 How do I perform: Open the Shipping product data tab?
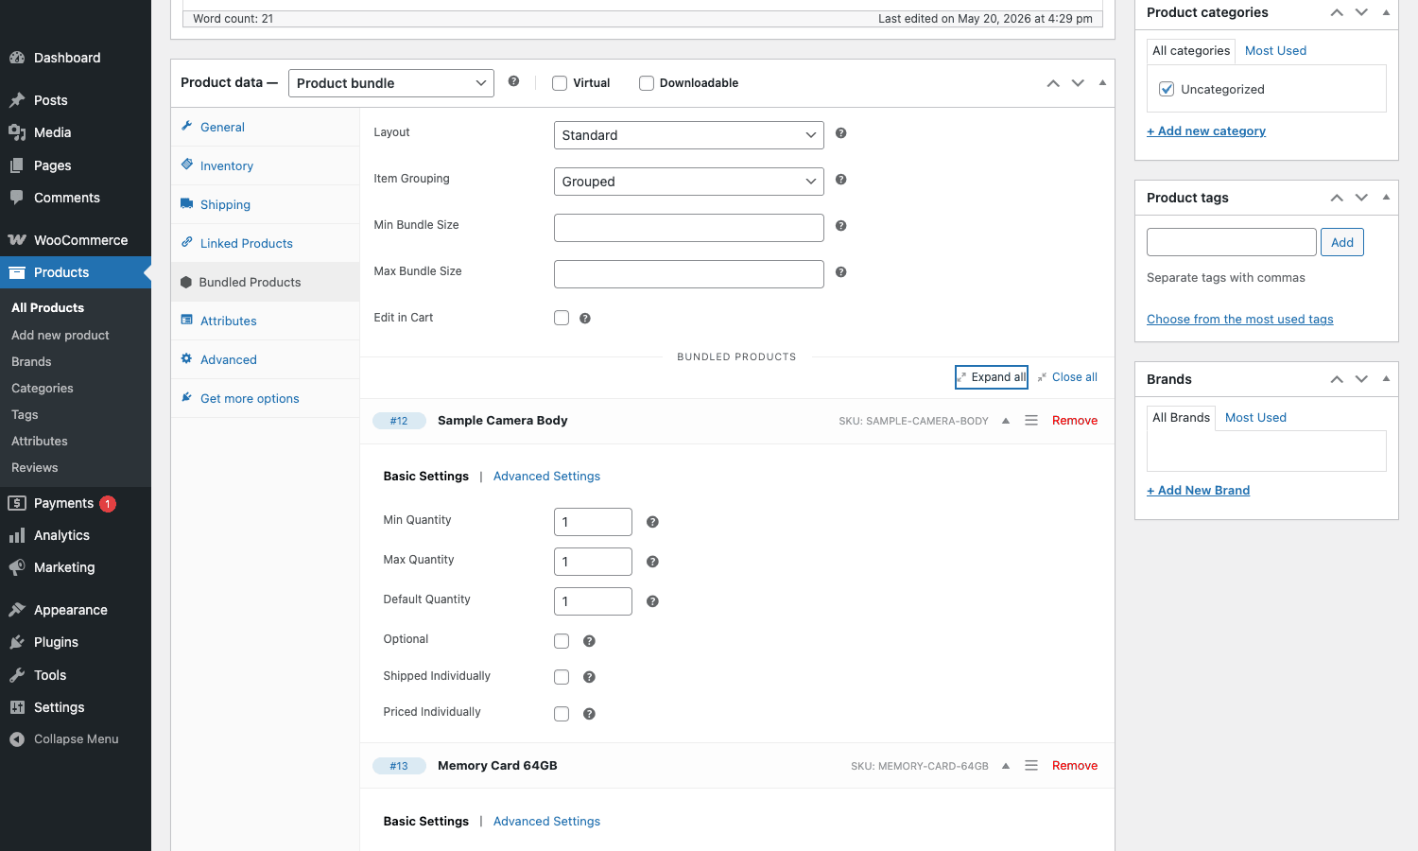pos(225,204)
